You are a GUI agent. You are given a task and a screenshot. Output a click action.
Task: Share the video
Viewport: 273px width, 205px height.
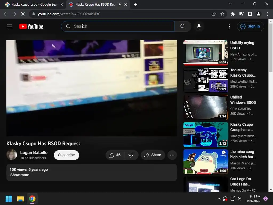click(153, 155)
